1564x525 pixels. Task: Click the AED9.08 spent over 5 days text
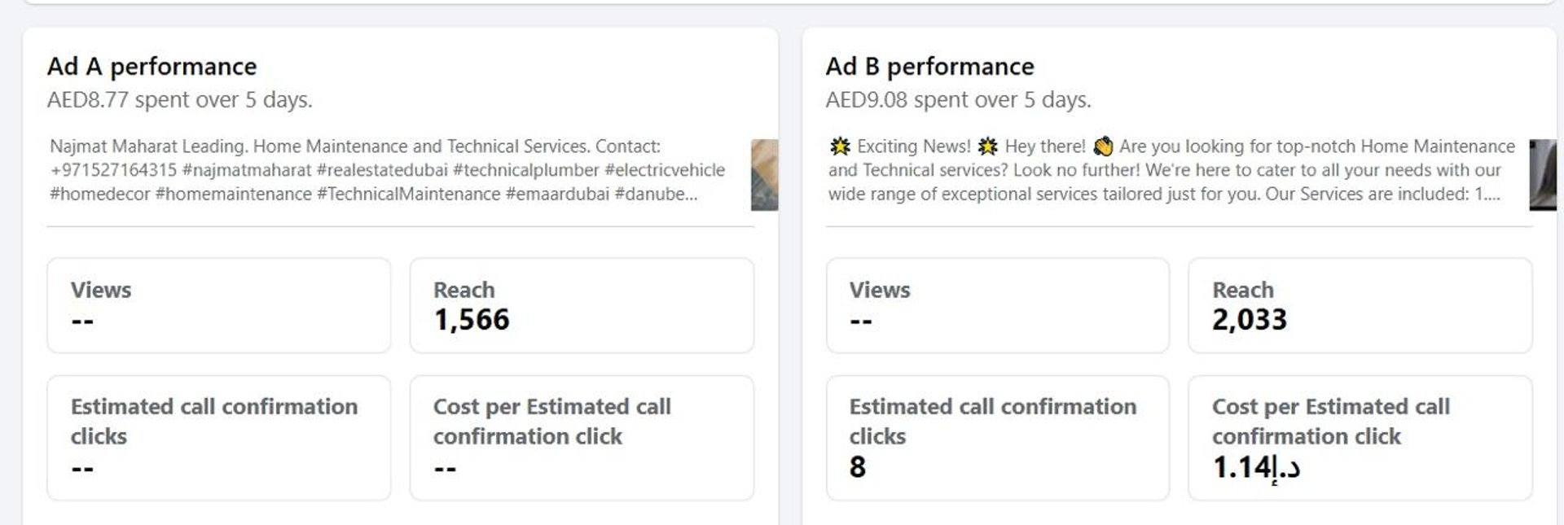[958, 100]
